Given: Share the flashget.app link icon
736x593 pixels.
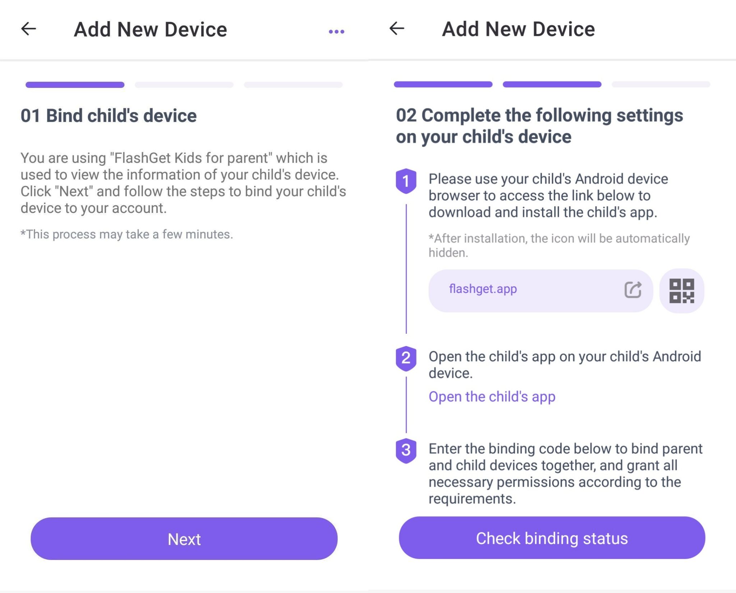Looking at the screenshot, I should tap(633, 290).
